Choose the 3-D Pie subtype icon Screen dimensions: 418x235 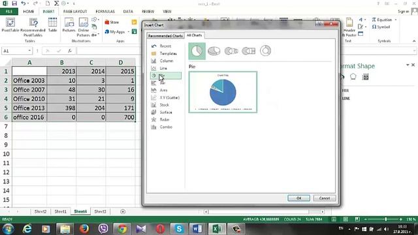tap(214, 51)
